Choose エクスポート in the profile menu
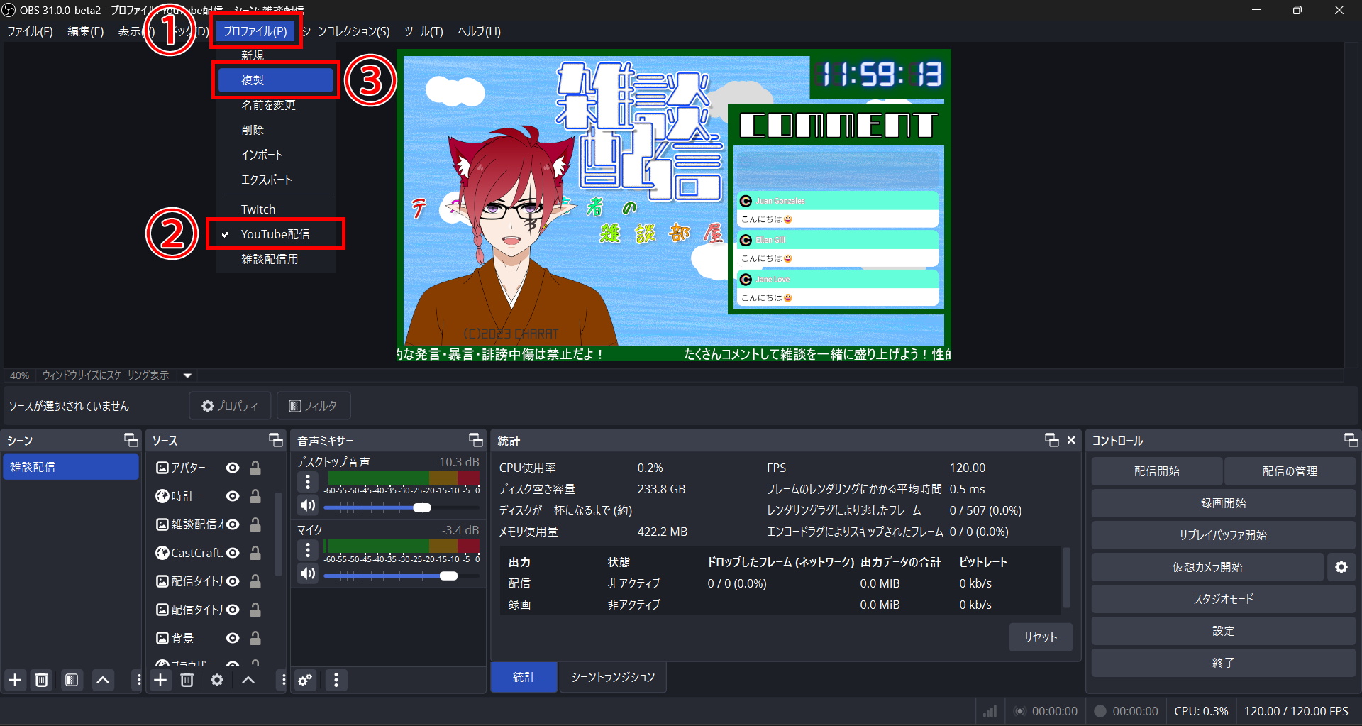Screen dimensions: 1362x726 (276, 180)
